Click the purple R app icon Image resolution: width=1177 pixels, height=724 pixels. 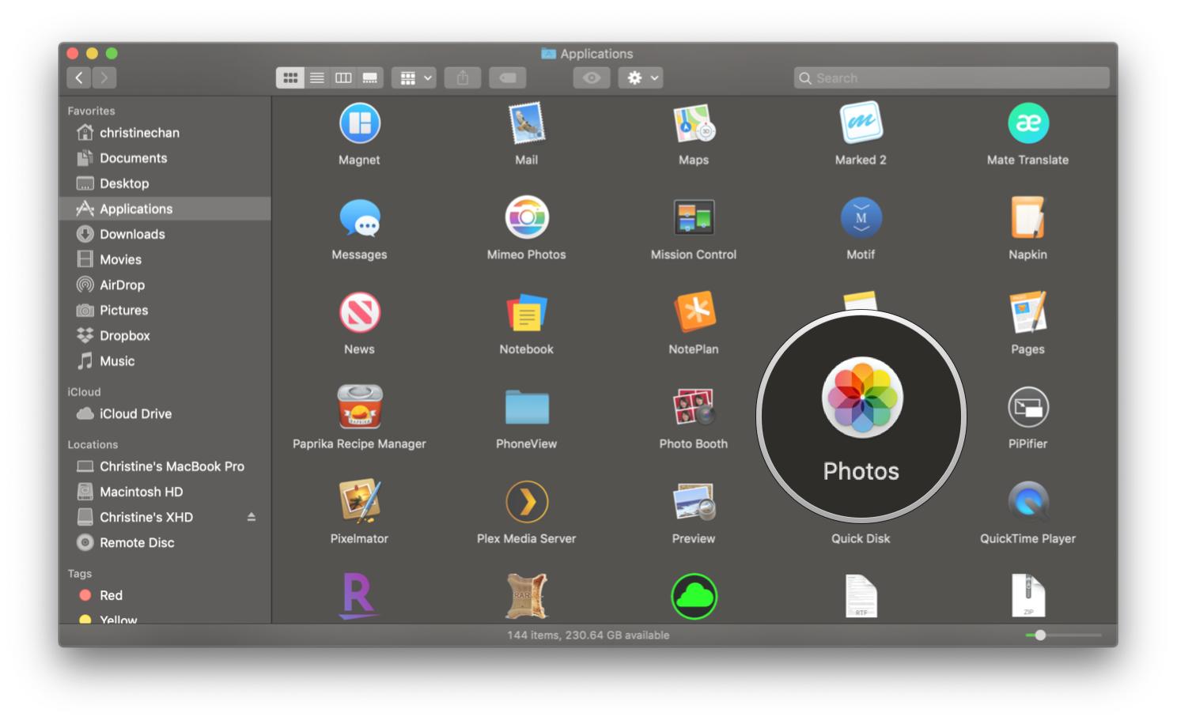[359, 596]
